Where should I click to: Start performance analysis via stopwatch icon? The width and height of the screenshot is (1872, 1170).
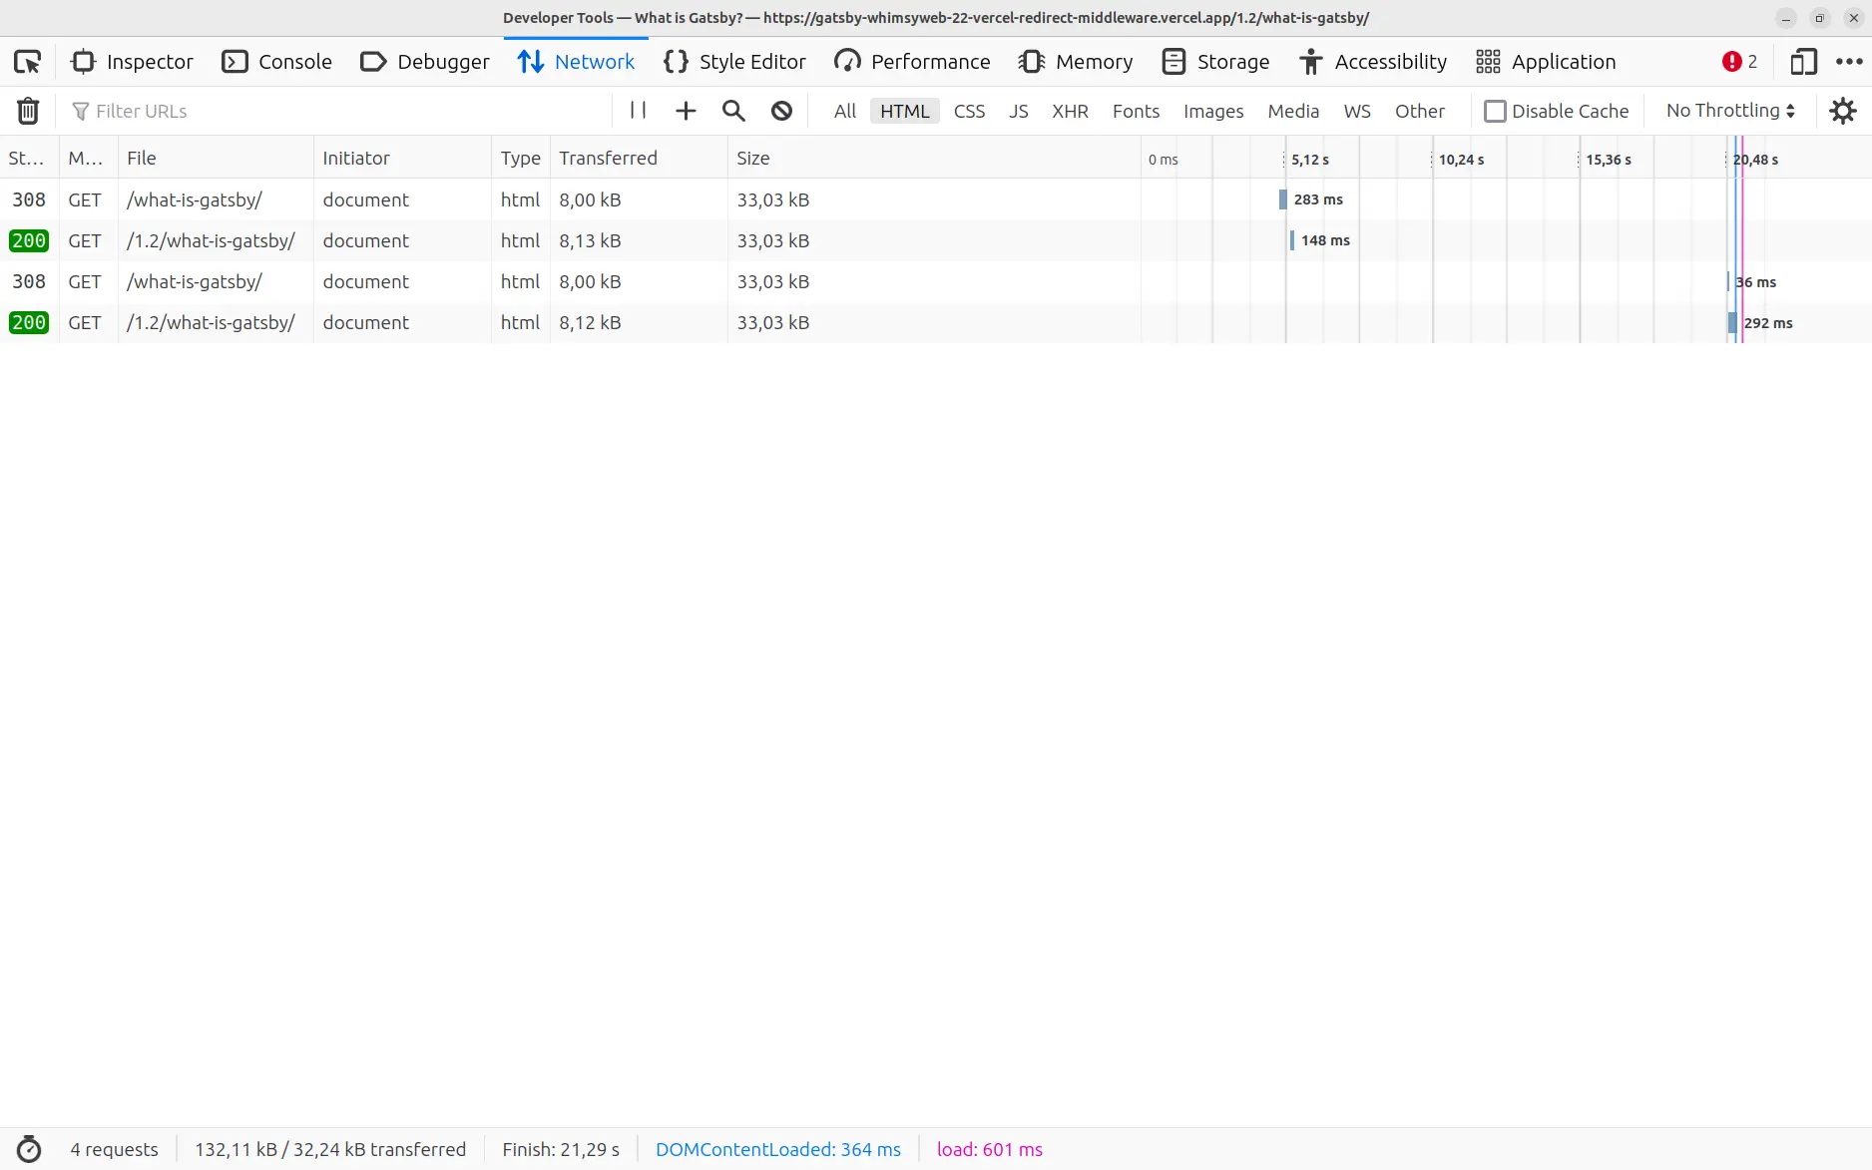click(x=29, y=1149)
